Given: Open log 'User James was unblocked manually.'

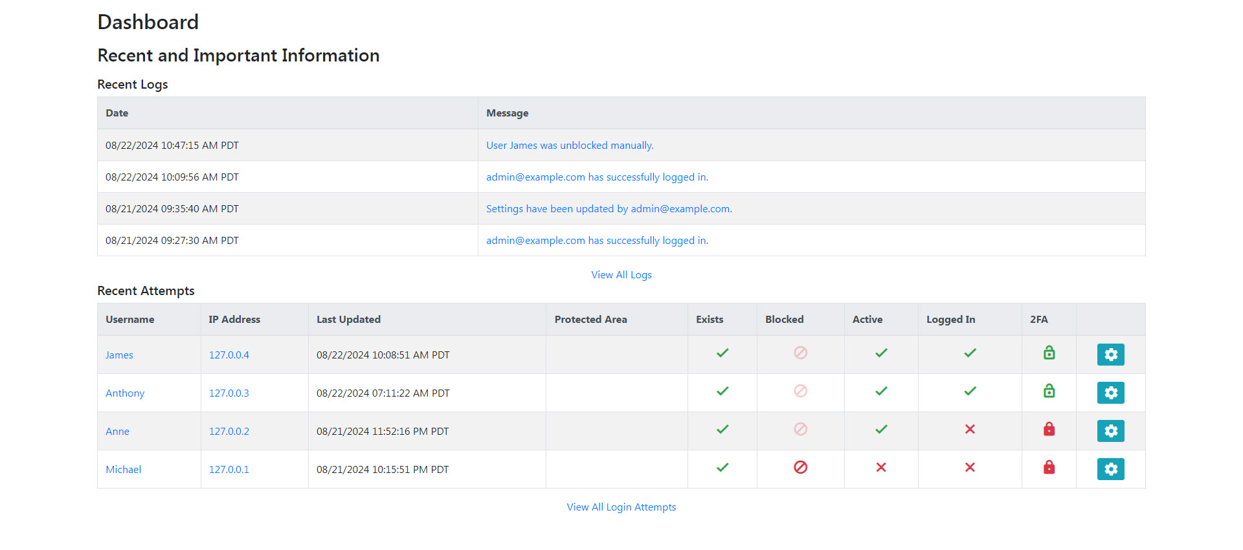Looking at the screenshot, I should pos(570,146).
